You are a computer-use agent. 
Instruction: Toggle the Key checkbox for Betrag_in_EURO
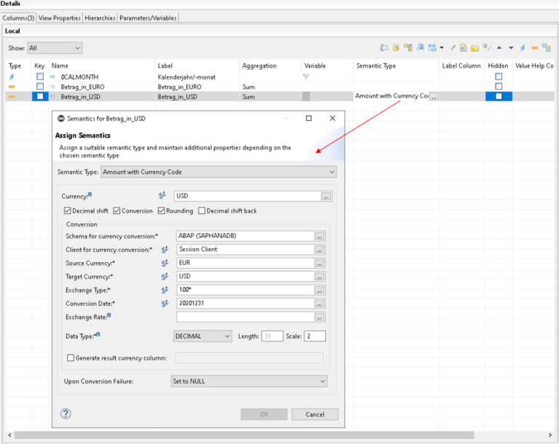(x=40, y=87)
